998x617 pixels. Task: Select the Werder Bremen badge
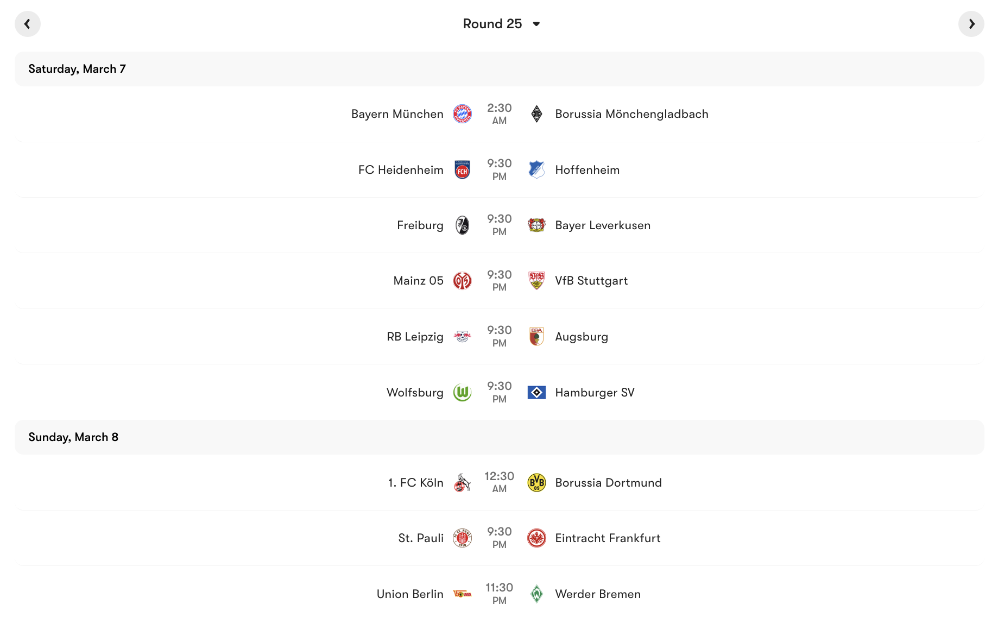[535, 594]
